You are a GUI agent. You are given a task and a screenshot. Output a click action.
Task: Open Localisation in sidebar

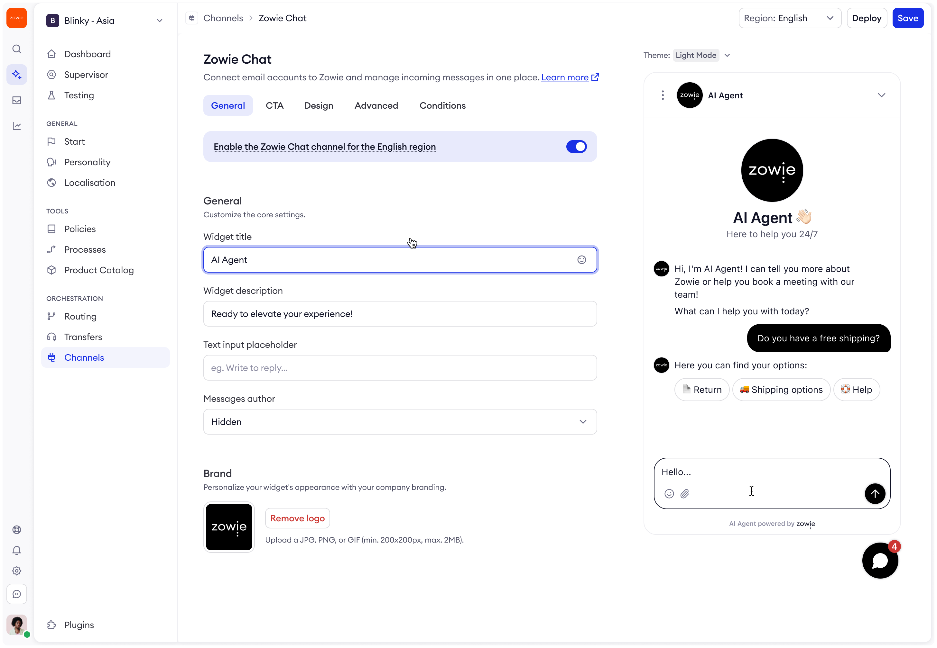105,183
